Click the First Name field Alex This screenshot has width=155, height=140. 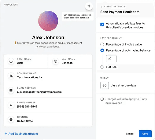[x=26, y=61]
